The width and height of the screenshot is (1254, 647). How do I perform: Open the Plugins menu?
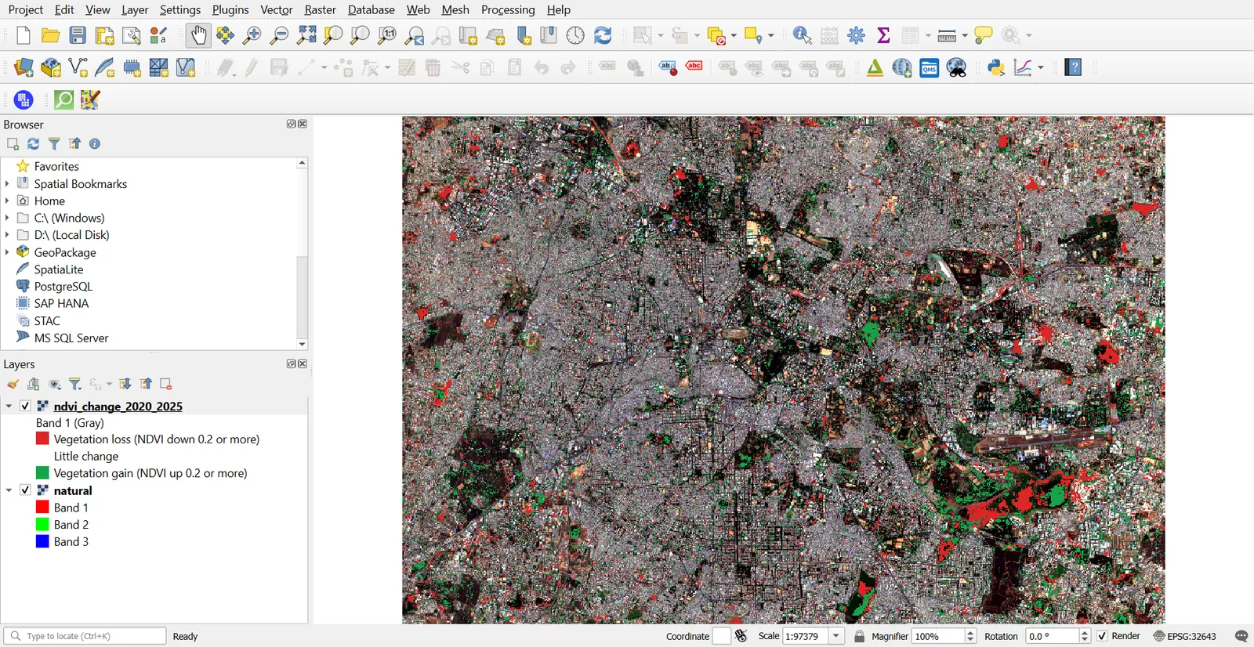coord(230,10)
